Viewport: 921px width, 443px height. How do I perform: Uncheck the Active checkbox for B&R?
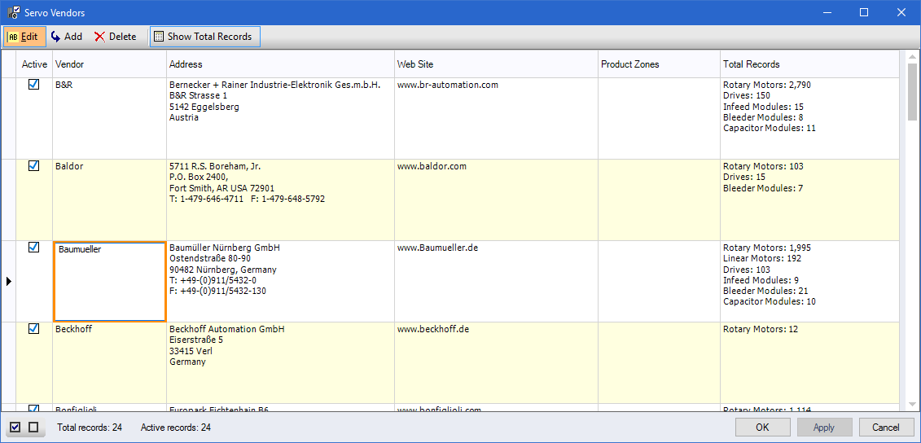coord(34,84)
